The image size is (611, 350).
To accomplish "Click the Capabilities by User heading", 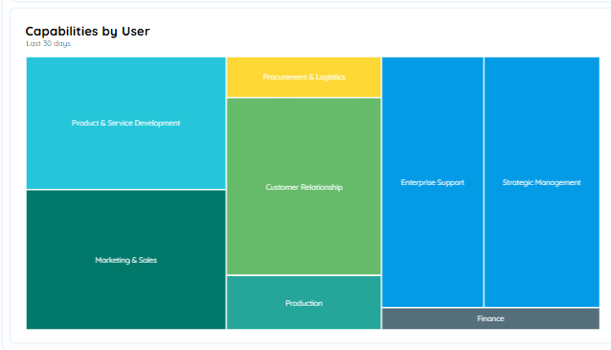I will pos(87,32).
